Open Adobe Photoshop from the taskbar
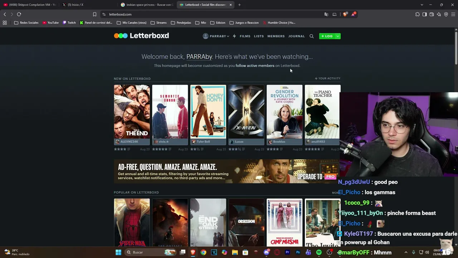 point(298,252)
